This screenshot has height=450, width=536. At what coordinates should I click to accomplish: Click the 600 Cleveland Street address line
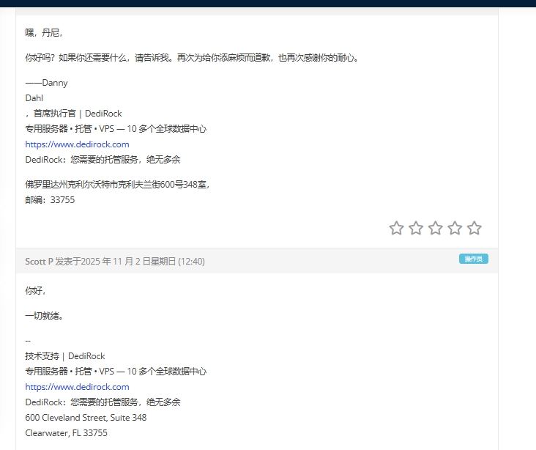pos(86,418)
